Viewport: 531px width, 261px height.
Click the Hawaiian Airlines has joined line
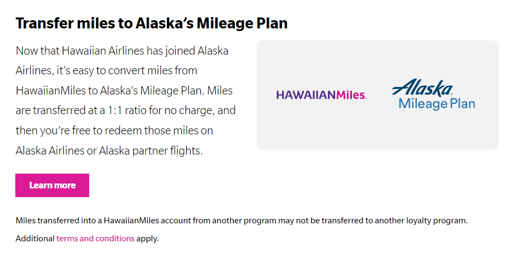click(x=122, y=51)
